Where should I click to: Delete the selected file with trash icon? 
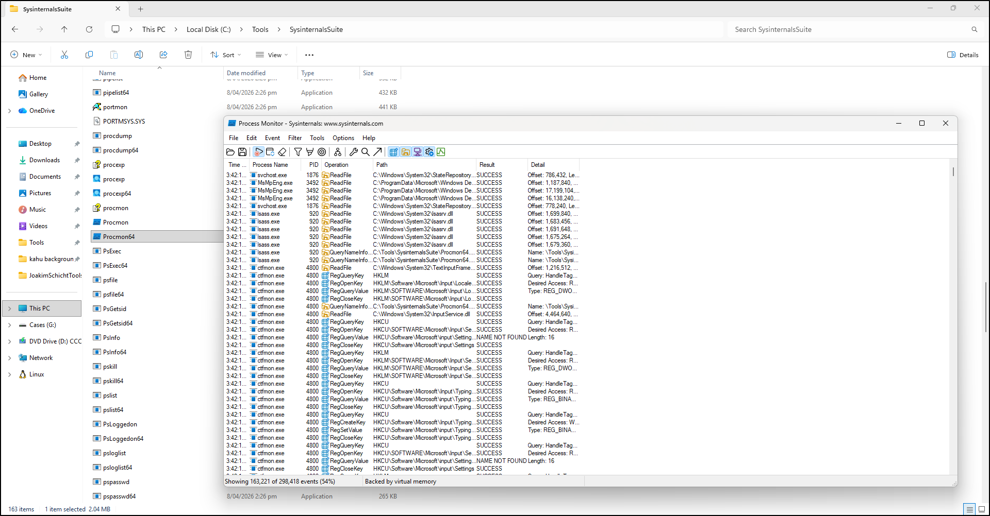pyautogui.click(x=188, y=55)
